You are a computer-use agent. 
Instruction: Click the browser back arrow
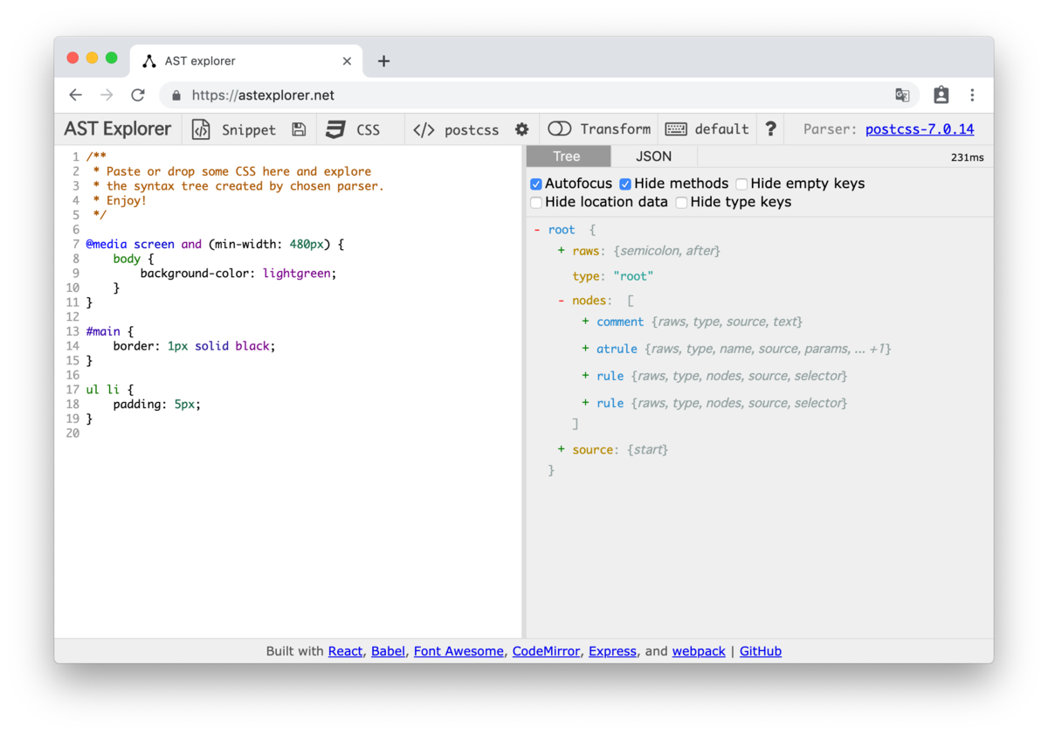[x=76, y=95]
